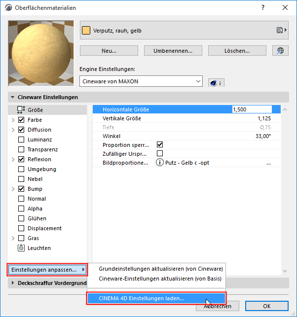Click the scroll down arrow of settings list
The height and width of the screenshot is (317, 297).
click(285, 271)
